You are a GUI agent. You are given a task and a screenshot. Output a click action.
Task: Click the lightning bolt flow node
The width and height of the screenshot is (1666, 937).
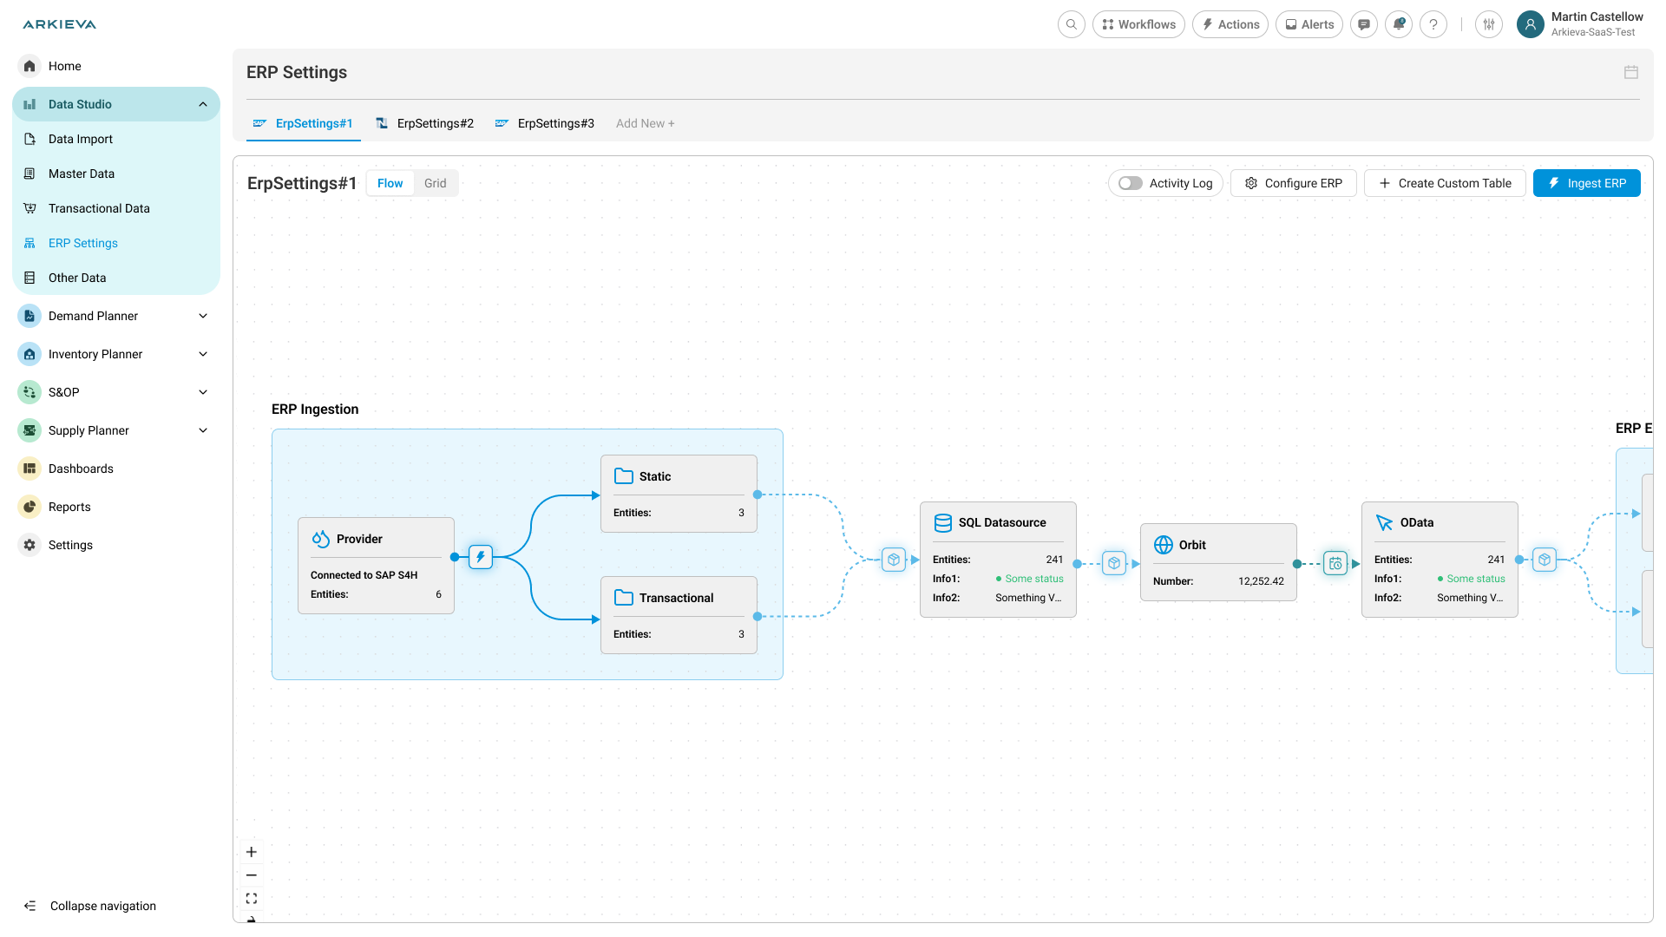pos(481,557)
